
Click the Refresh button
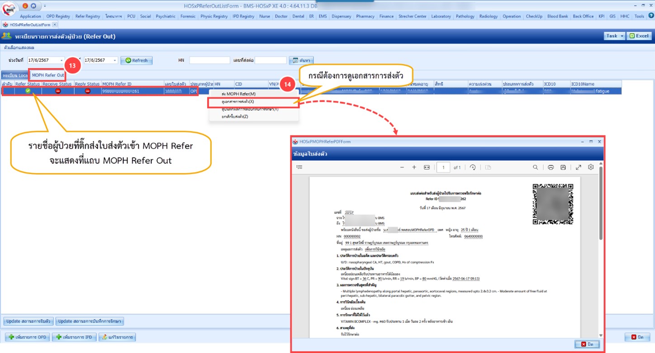(136, 60)
